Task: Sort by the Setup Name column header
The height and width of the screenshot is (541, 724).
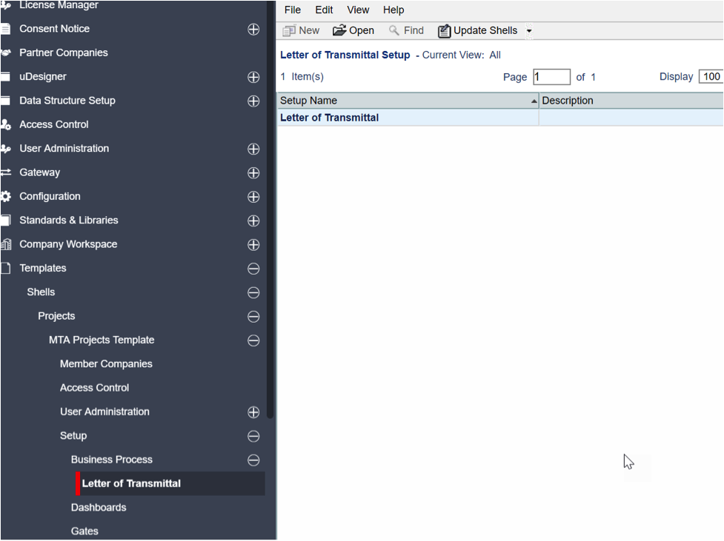Action: point(408,101)
